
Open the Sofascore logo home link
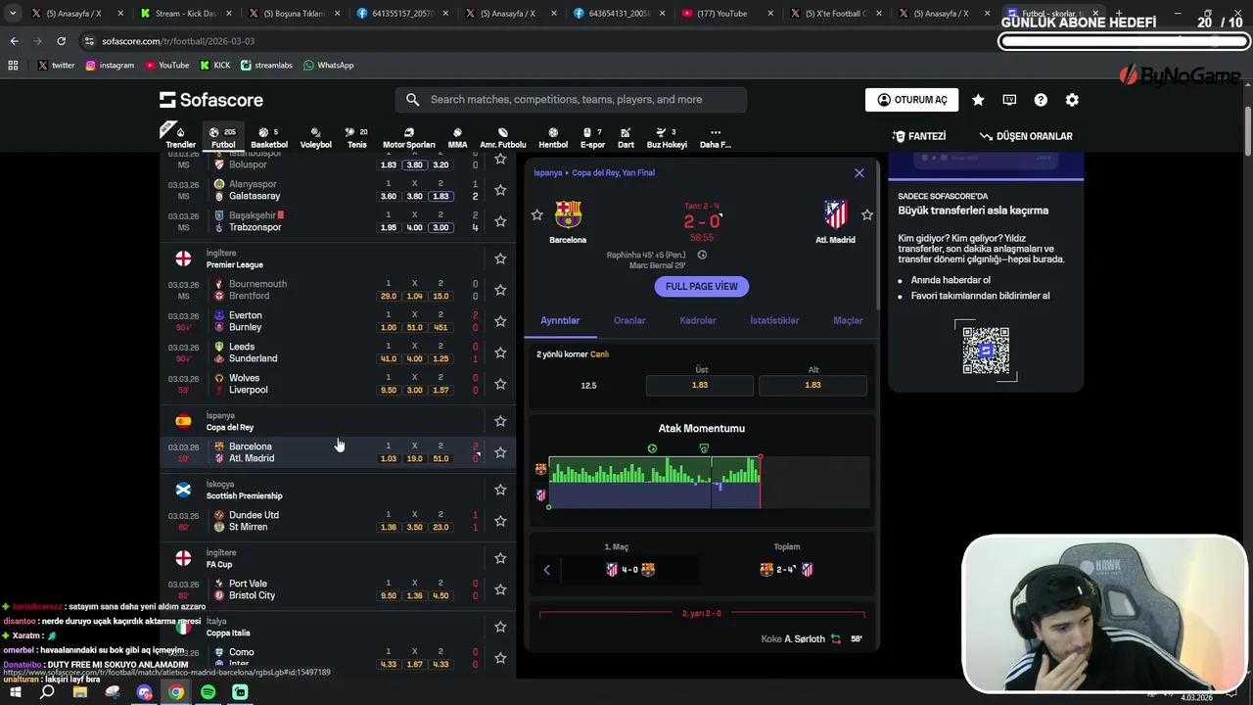211,100
